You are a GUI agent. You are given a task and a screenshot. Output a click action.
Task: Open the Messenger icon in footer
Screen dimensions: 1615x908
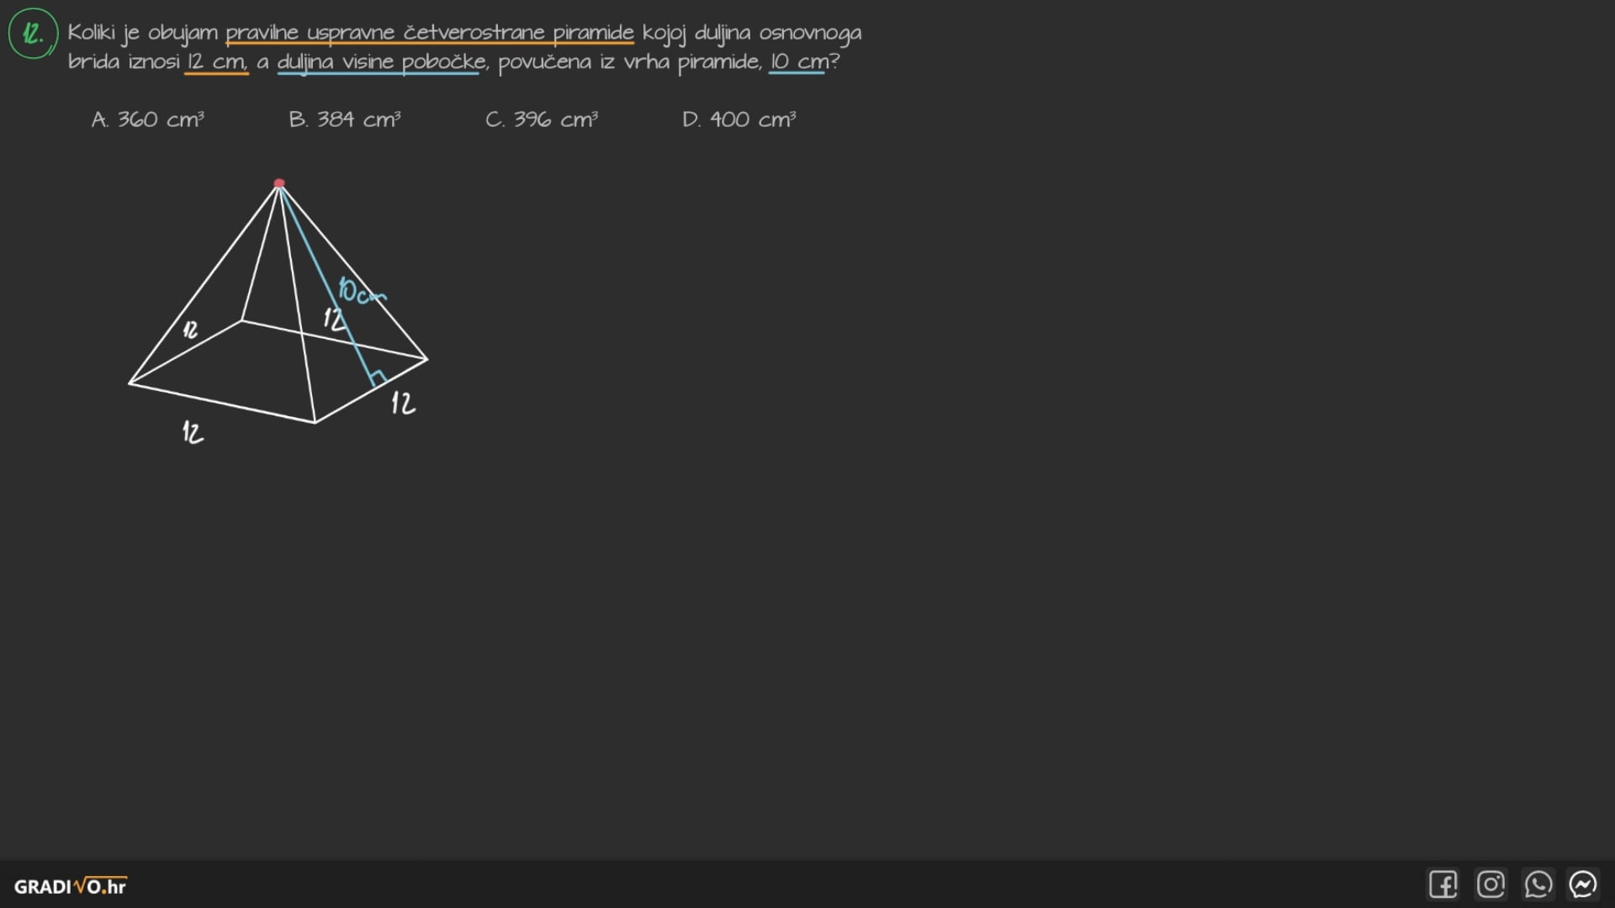point(1583,884)
